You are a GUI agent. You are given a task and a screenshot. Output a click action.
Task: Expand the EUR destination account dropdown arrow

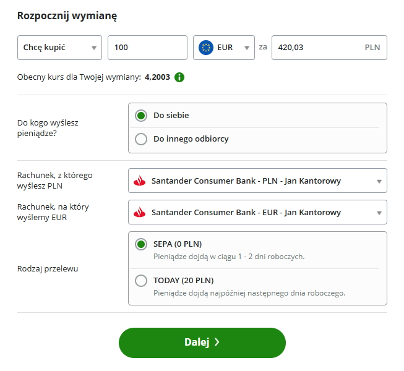(379, 213)
